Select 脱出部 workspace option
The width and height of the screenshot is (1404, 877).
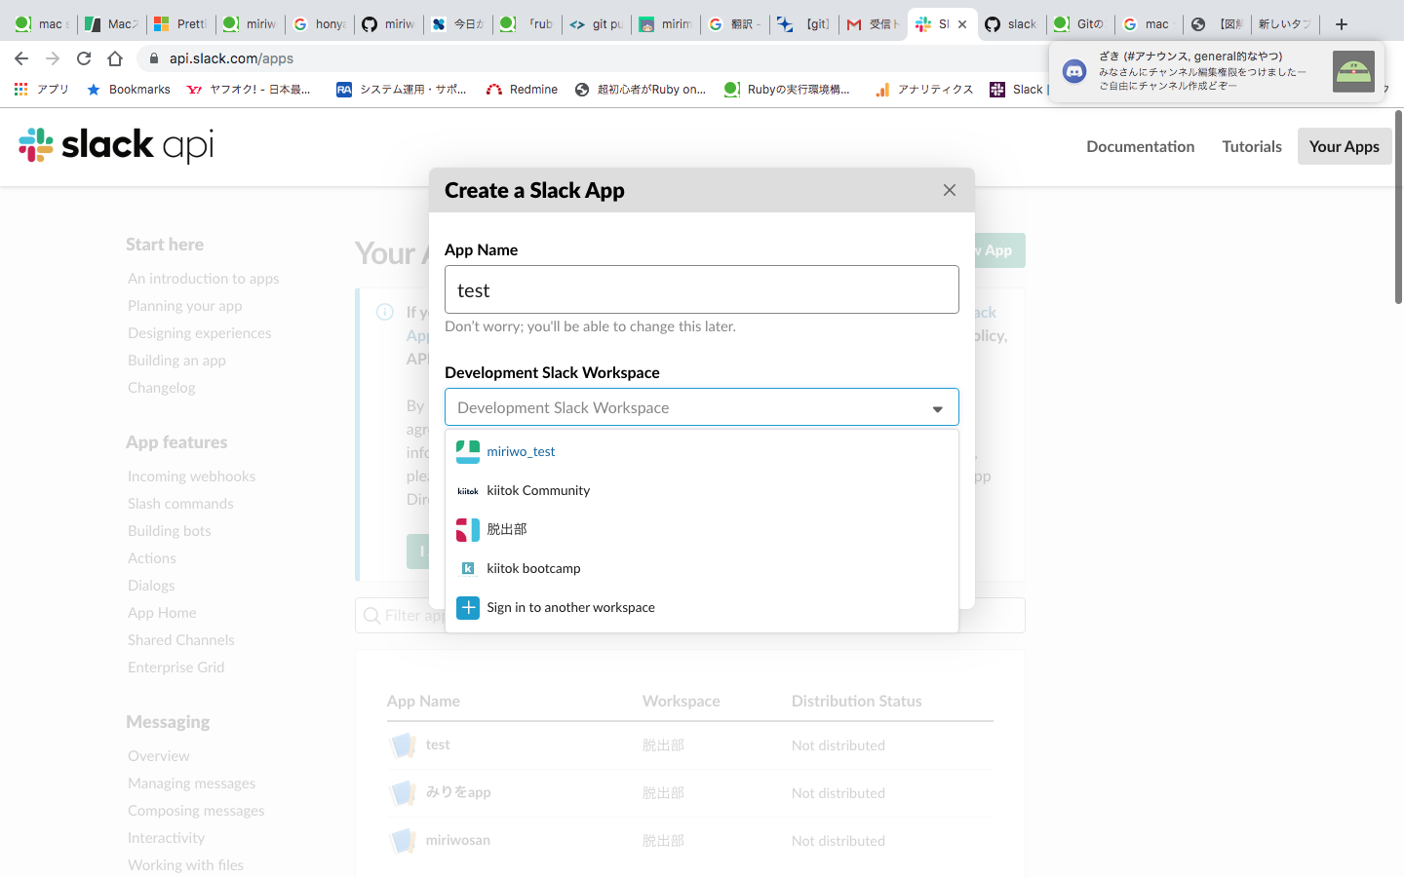[702, 529]
